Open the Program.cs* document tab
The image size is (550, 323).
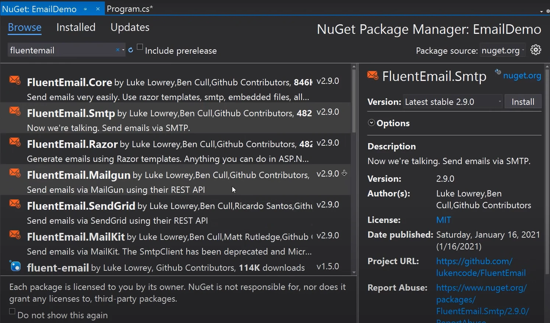130,9
